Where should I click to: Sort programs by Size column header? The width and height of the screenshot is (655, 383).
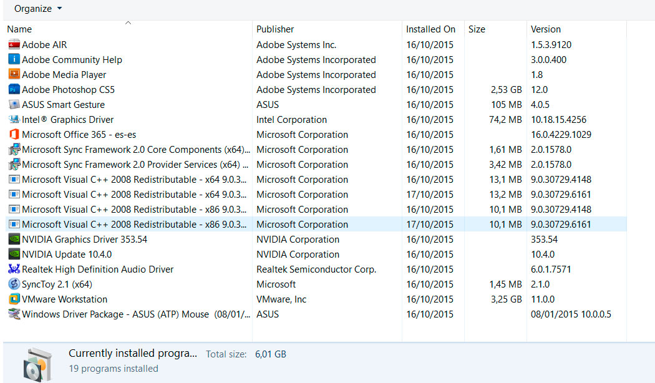click(477, 29)
